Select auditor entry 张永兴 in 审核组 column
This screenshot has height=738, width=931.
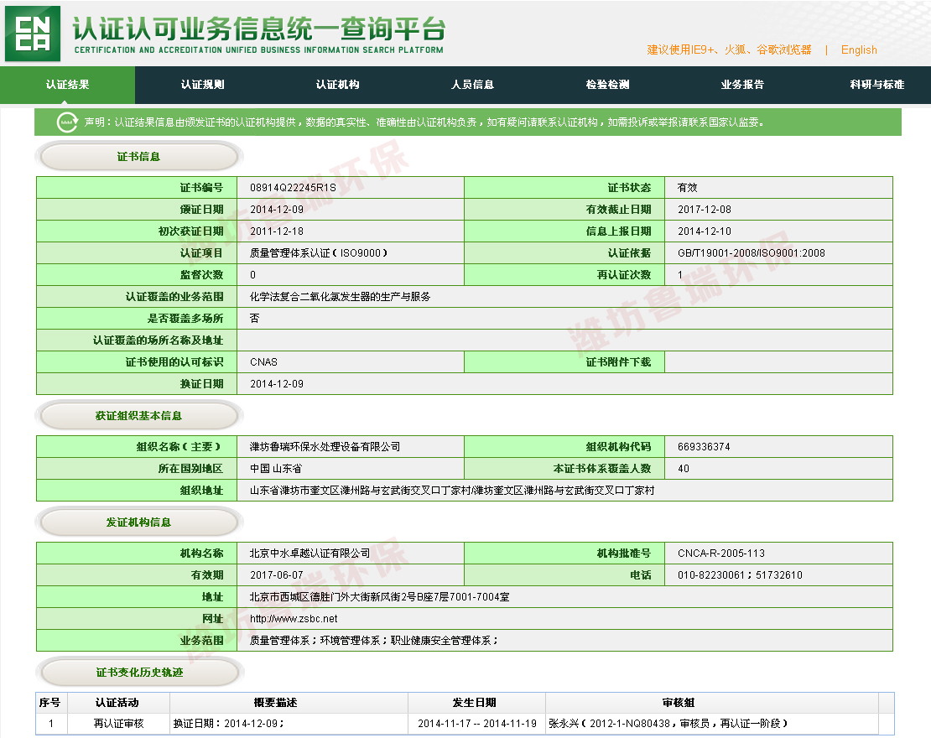coord(668,724)
